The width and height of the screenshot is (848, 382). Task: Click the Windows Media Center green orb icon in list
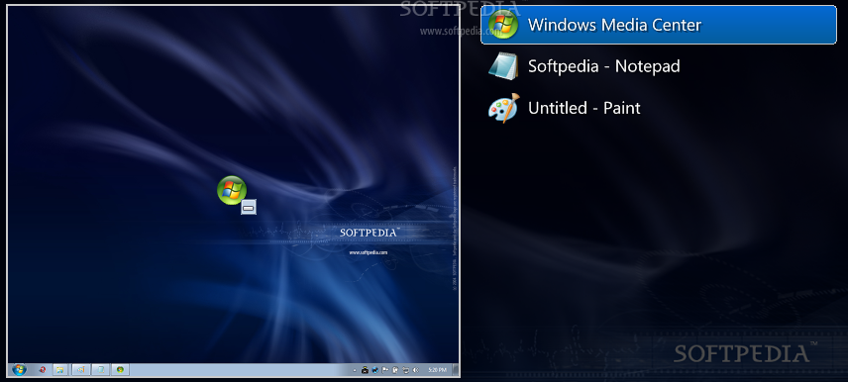tap(503, 25)
